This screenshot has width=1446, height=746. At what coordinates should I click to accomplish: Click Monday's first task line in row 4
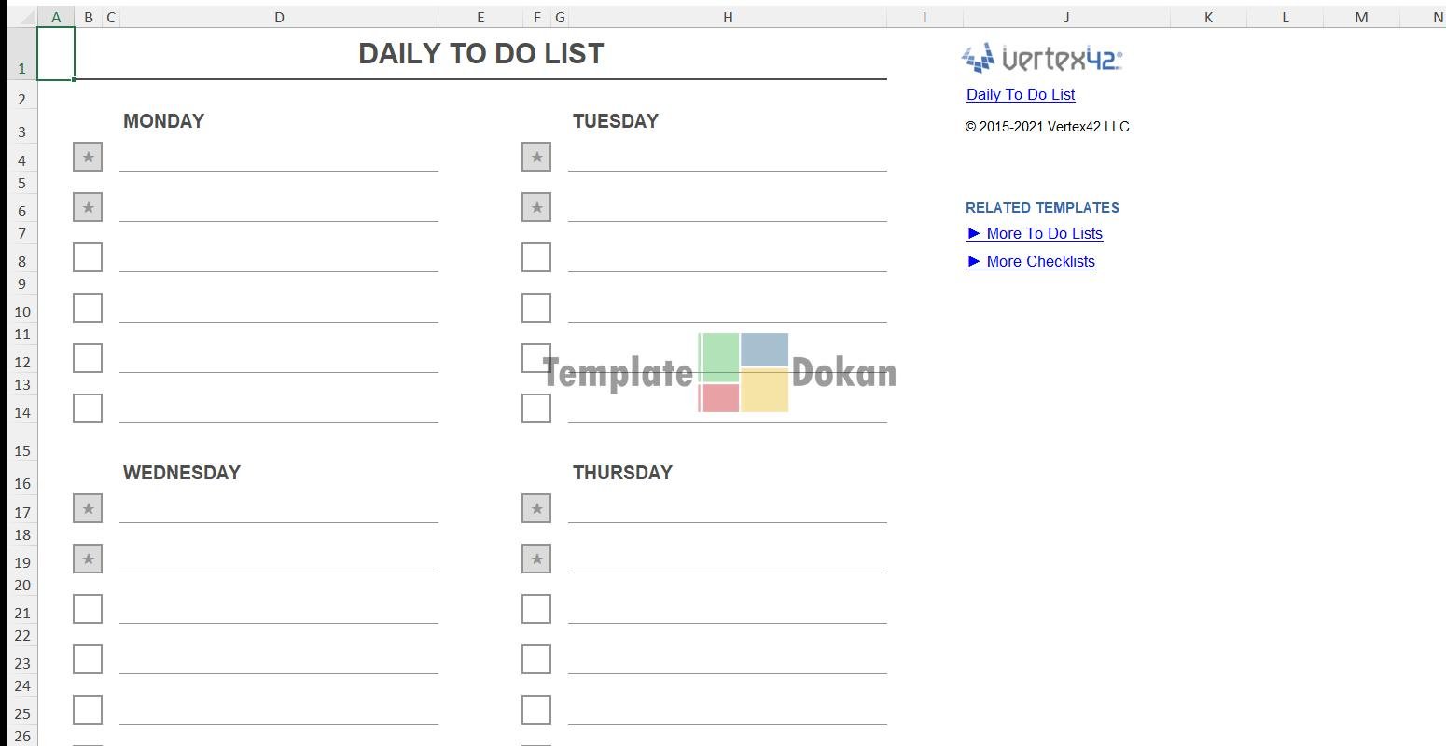pos(279,157)
